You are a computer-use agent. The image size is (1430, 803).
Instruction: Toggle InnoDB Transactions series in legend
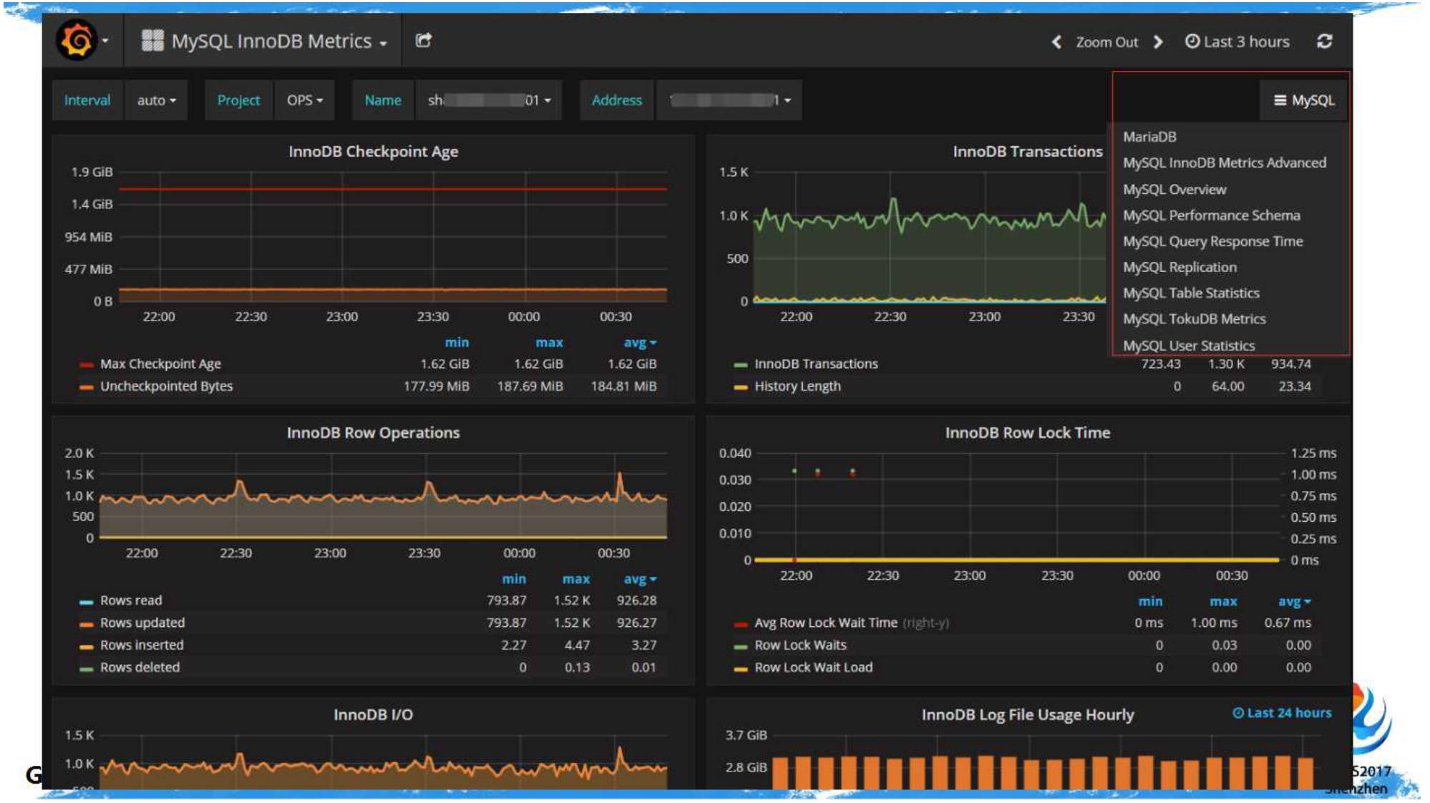point(816,364)
